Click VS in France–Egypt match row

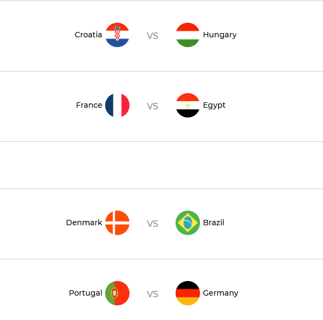152,106
